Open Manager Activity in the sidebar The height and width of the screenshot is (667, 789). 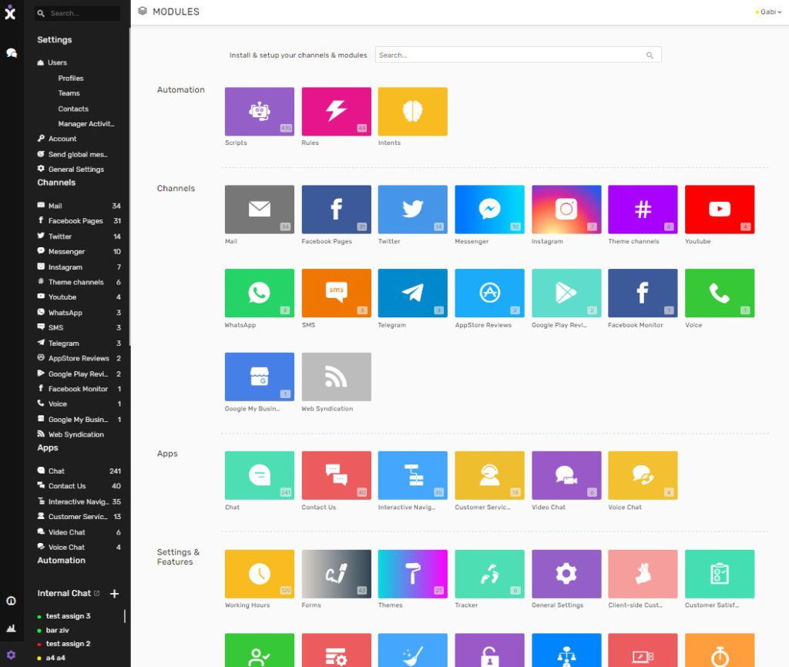pos(86,124)
